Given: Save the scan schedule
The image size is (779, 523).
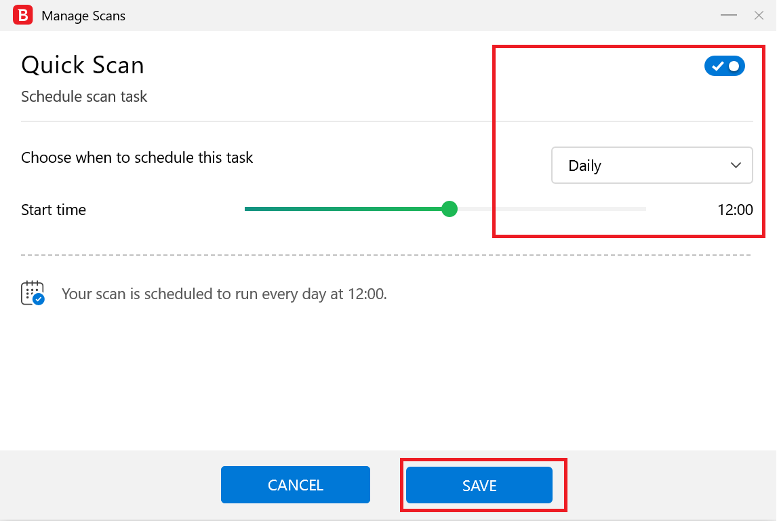Looking at the screenshot, I should point(481,486).
